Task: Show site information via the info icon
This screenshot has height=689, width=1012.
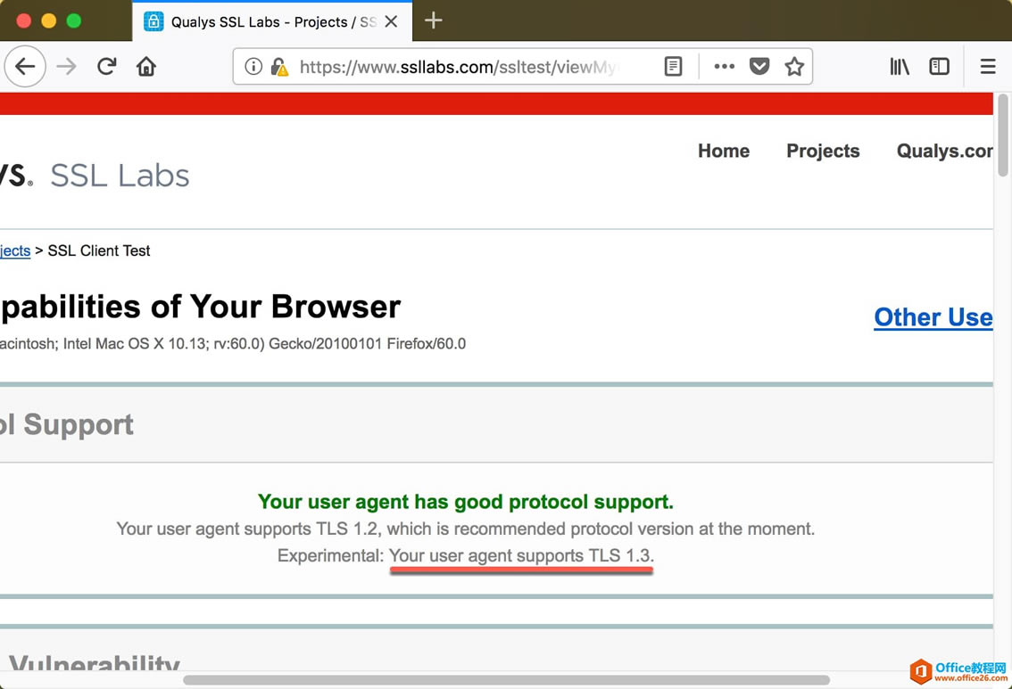Action: (253, 66)
